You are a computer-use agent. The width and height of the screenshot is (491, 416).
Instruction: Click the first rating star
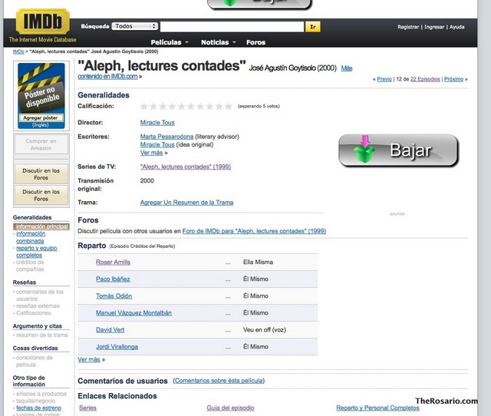[x=144, y=107]
